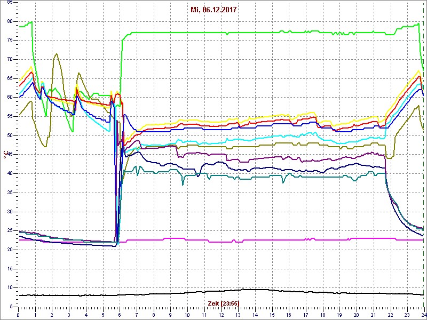427x320 pixels.
Task: Select the "15" value on the temperature axis
Action: 10,269
